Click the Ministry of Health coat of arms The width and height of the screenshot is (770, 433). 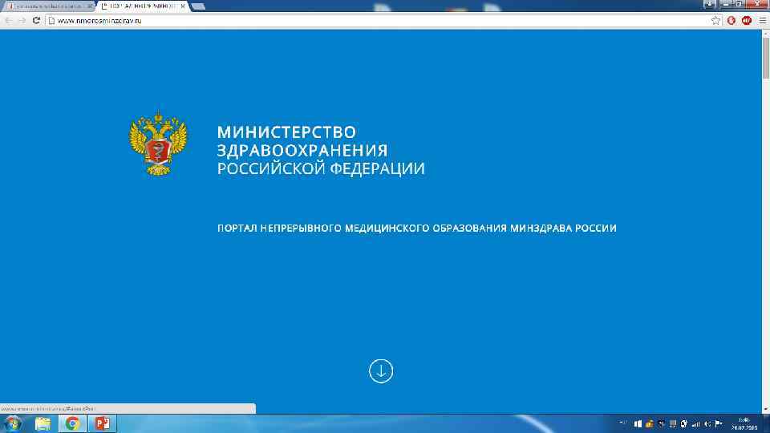coord(158,144)
